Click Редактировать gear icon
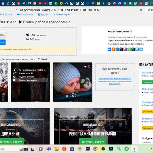 14,76
